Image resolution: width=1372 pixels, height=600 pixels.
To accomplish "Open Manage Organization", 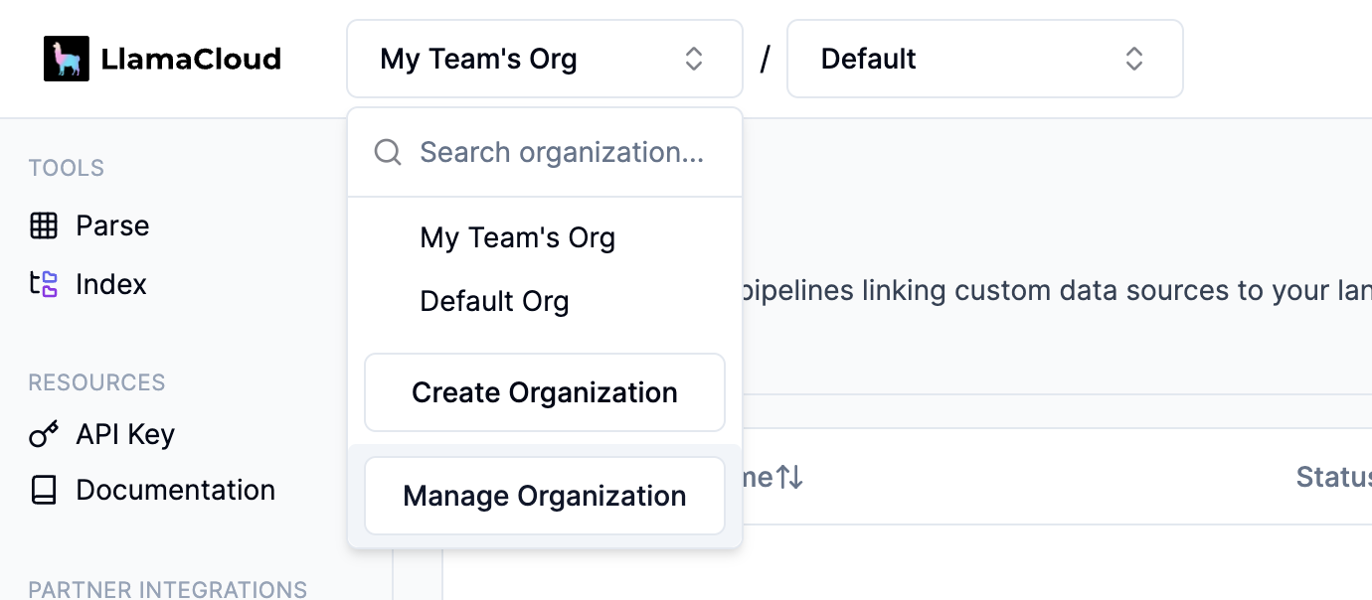I will click(544, 496).
